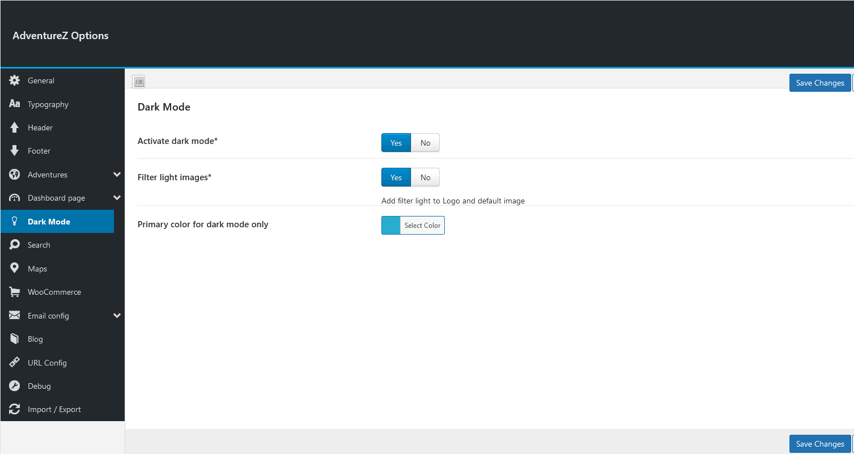Click the top Save Changes button
The height and width of the screenshot is (454, 854).
(820, 83)
